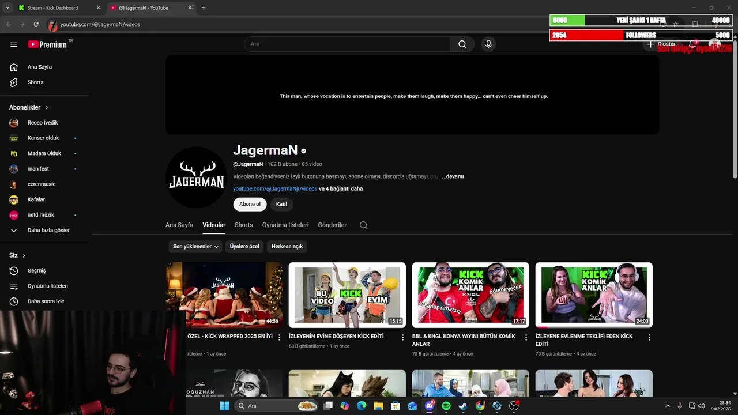Reload the page with browser refresh
Image resolution: width=738 pixels, height=415 pixels.
36,24
